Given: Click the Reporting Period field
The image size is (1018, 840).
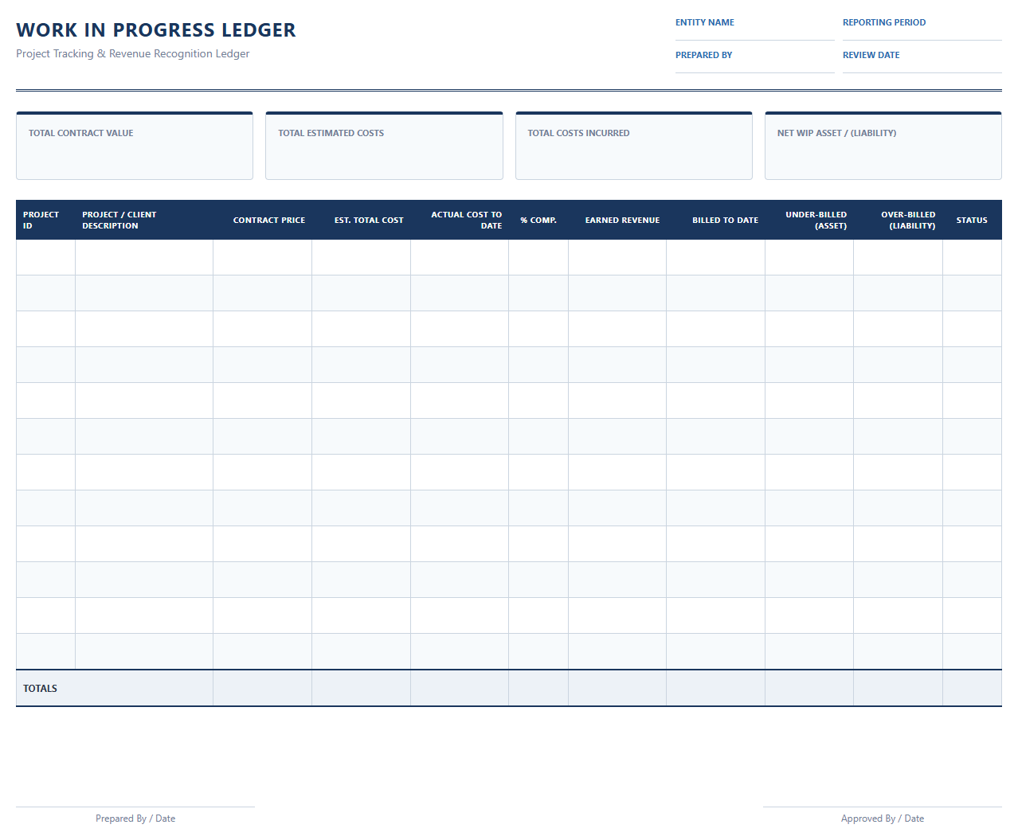Looking at the screenshot, I should coord(922,28).
